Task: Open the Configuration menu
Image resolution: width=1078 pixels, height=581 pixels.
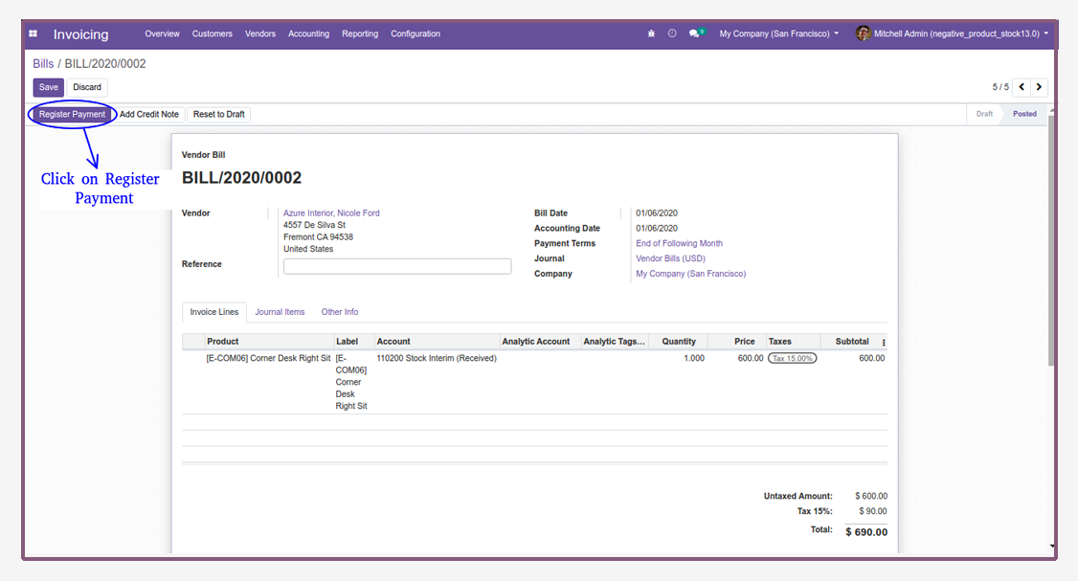Action: pyautogui.click(x=415, y=34)
